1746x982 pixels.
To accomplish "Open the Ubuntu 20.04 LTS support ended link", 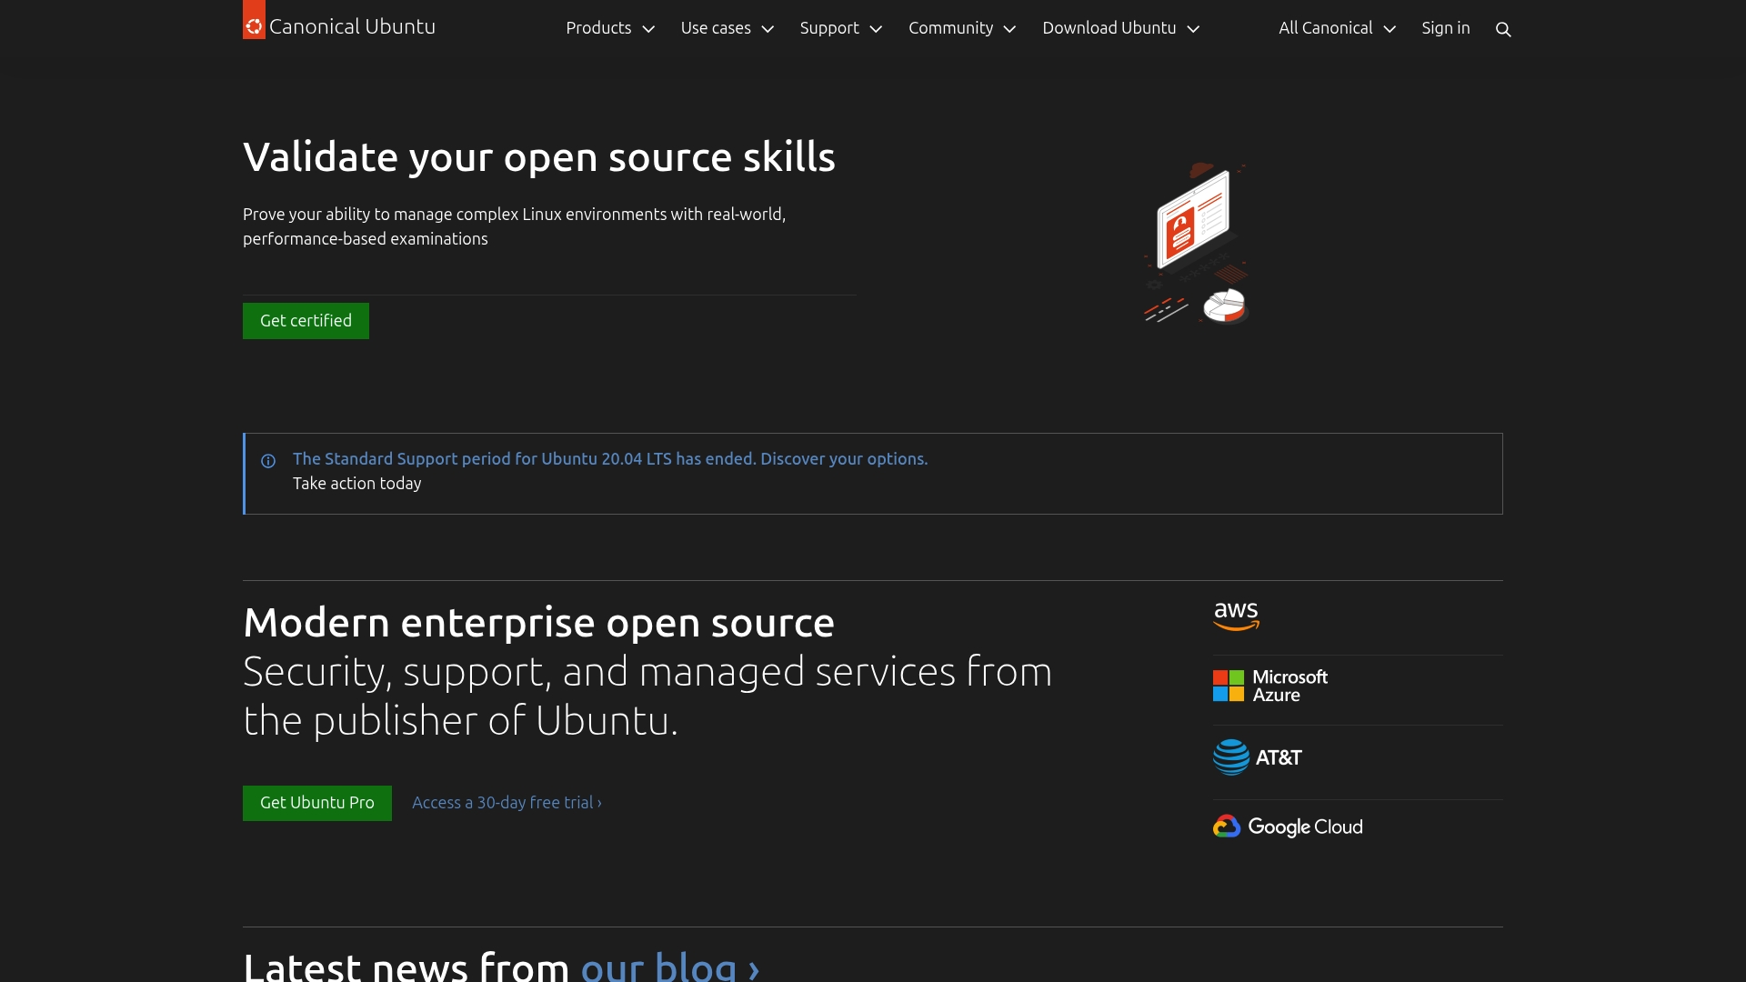I will click(x=609, y=459).
